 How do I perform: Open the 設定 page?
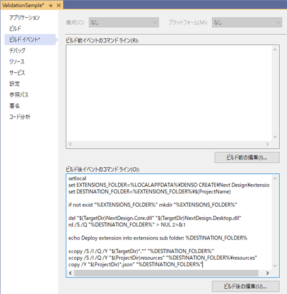pos(15,84)
